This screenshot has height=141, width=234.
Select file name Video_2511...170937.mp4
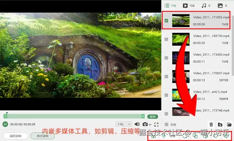[x=211, y=73]
